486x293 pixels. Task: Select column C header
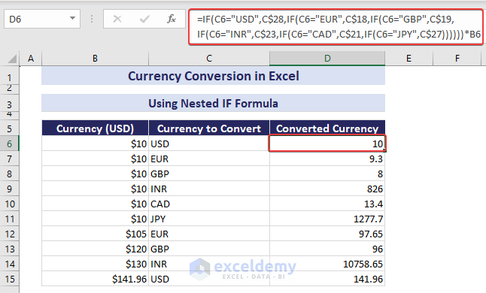(209, 58)
